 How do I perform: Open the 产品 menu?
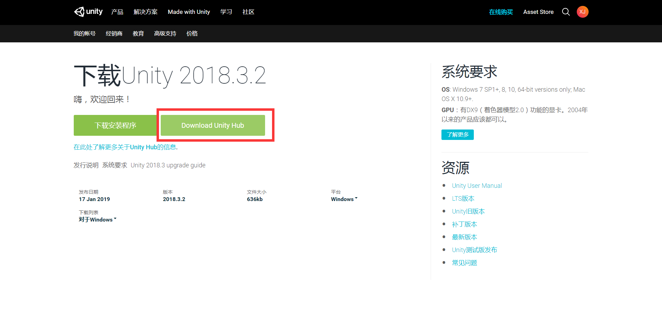117,12
